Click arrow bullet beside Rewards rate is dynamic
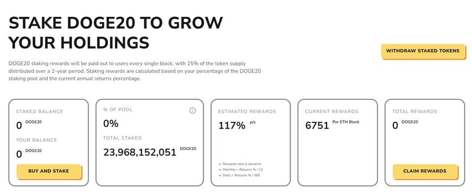This screenshot has height=194, width=472. tap(220, 164)
